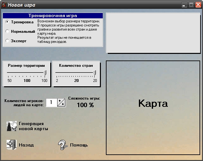This screenshot has height=161, width=203.
Task: Click the Размер территории slider thumb
Action: point(45,73)
